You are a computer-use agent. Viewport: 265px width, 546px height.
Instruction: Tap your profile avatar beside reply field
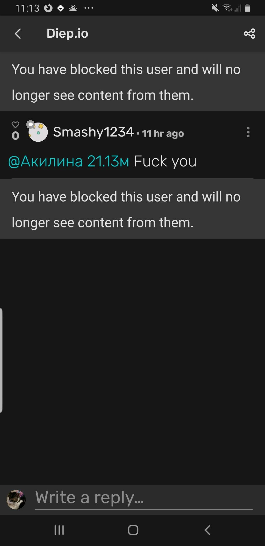16,500
